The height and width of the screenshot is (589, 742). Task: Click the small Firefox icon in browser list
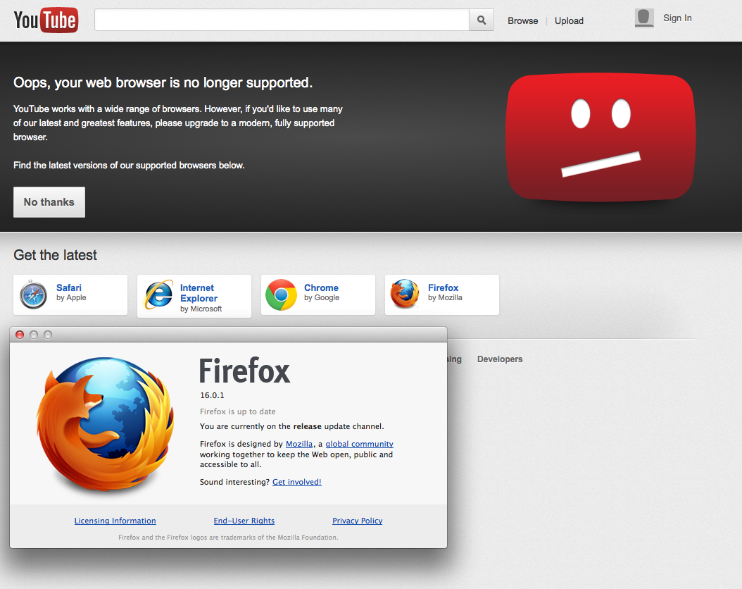click(405, 294)
